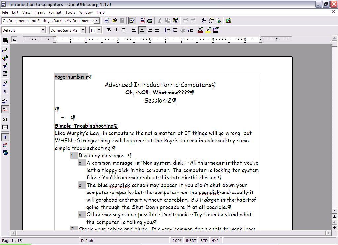
Task: Open the Edit menu
Action: [15, 12]
